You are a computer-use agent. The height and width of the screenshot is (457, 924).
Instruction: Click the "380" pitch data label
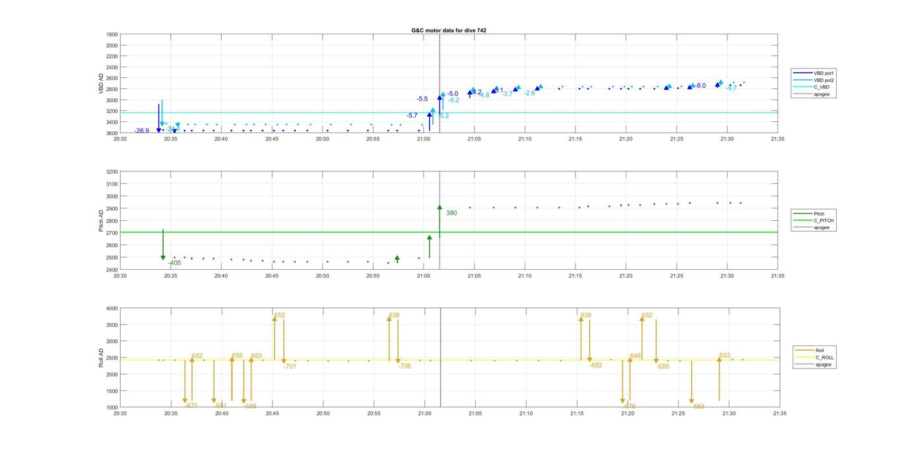click(x=451, y=213)
